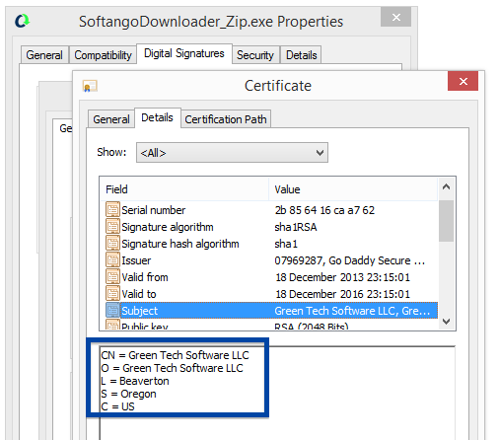Click the sha1RSA value

[296, 227]
